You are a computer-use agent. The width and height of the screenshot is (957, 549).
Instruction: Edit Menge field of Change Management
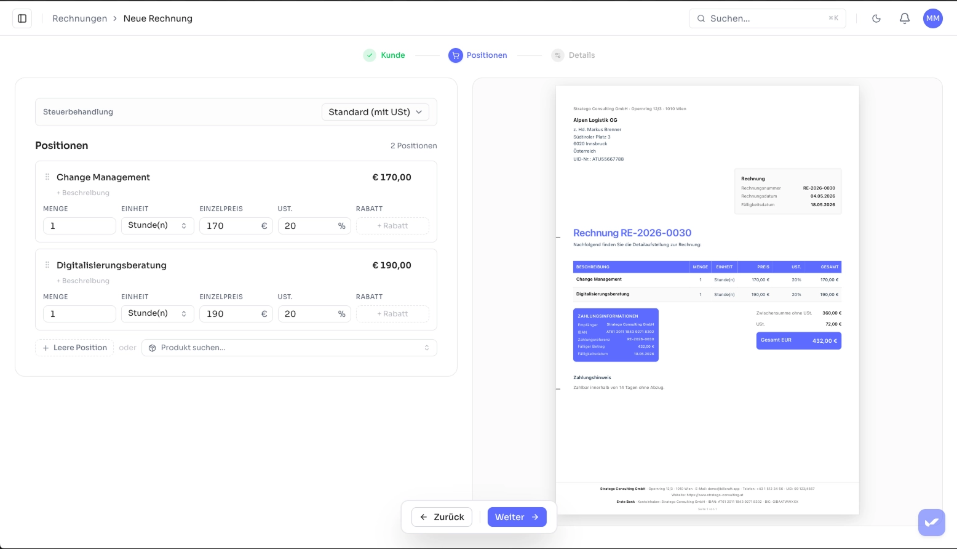[x=79, y=226]
